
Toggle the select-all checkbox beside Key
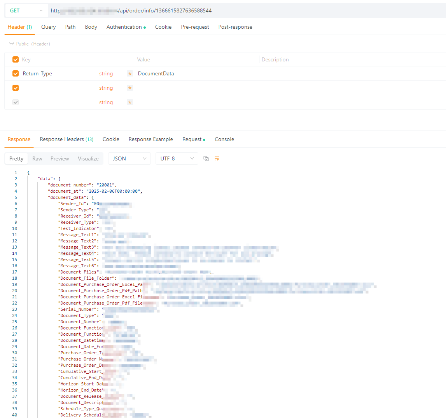point(16,59)
